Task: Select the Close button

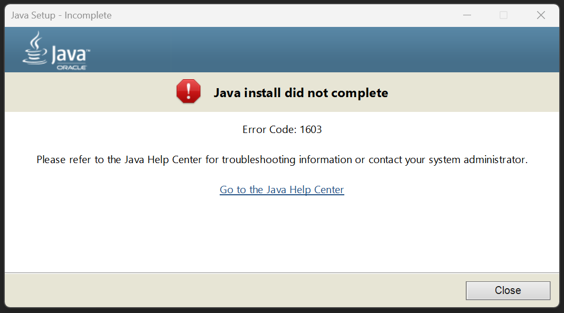Action: (x=507, y=290)
